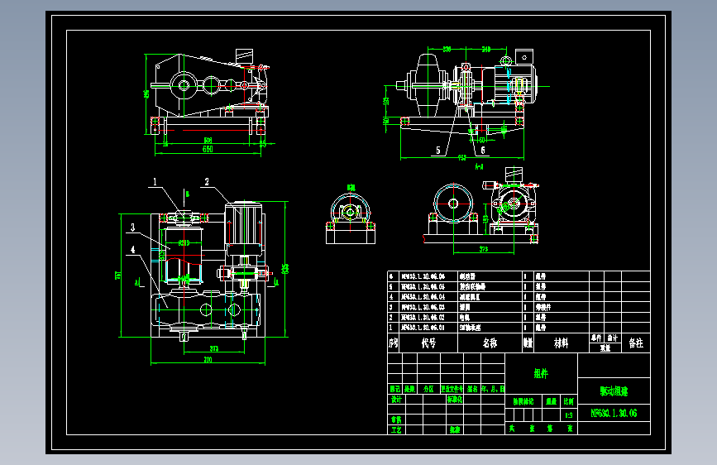This screenshot has height=465, width=717.
Task: Click the 材料 column header
Action: coord(561,343)
